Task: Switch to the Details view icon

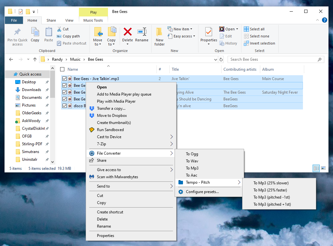Action: pyautogui.click(x=316, y=169)
